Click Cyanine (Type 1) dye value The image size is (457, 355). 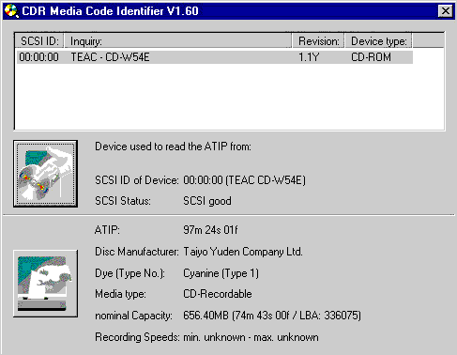[221, 273]
